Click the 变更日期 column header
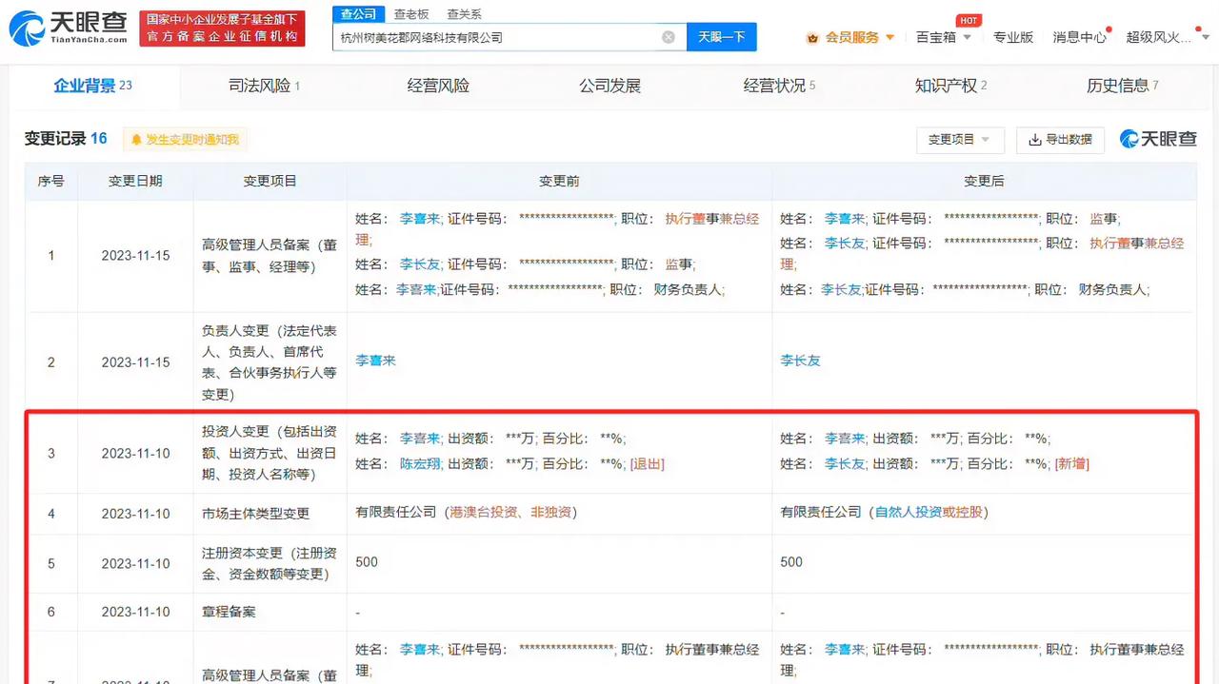Screen dimensions: 1219x684 (x=135, y=181)
